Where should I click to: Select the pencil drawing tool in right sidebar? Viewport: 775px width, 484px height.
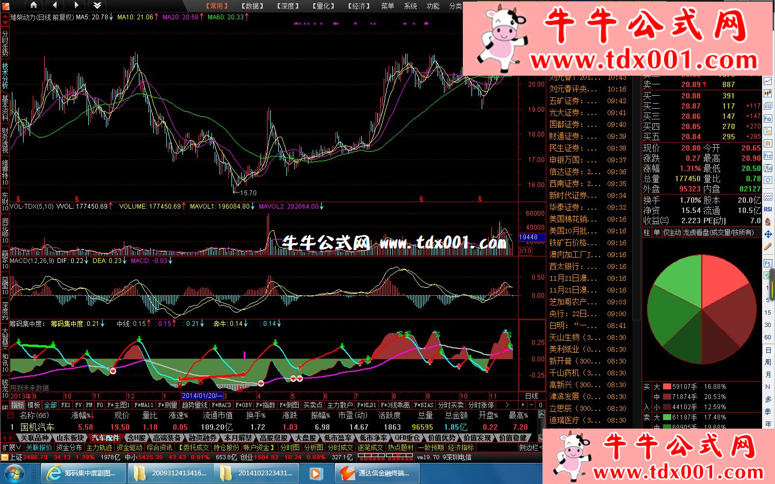pyautogui.click(x=768, y=246)
